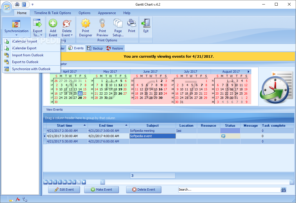
Task: Open the Synchronization ribbon menu
Action: pos(16,27)
